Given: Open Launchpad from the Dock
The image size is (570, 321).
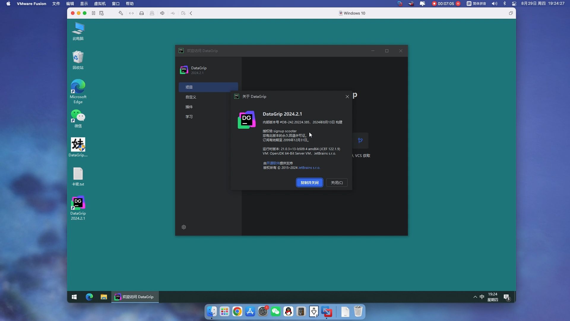Looking at the screenshot, I should [224, 311].
